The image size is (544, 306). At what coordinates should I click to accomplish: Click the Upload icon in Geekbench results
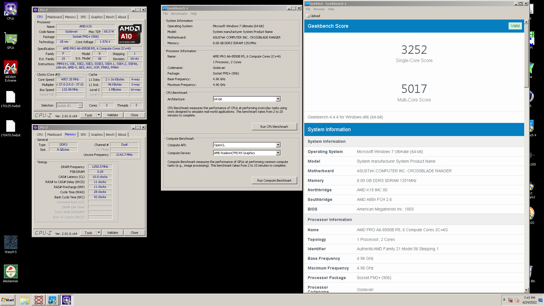(x=308, y=16)
